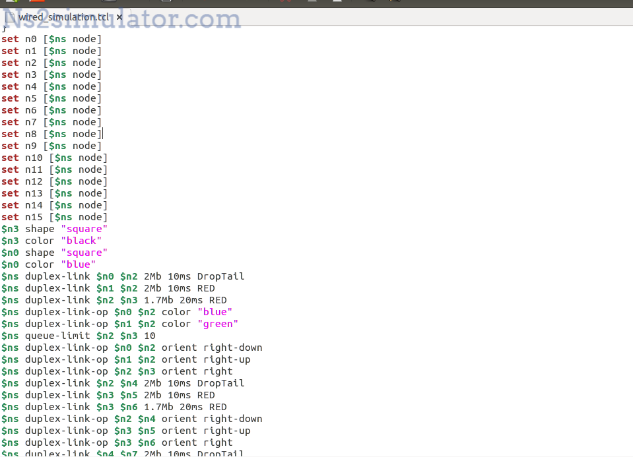Click line "duplex-link $n0 $n2 2Mb 10ms DropTail"

point(123,276)
